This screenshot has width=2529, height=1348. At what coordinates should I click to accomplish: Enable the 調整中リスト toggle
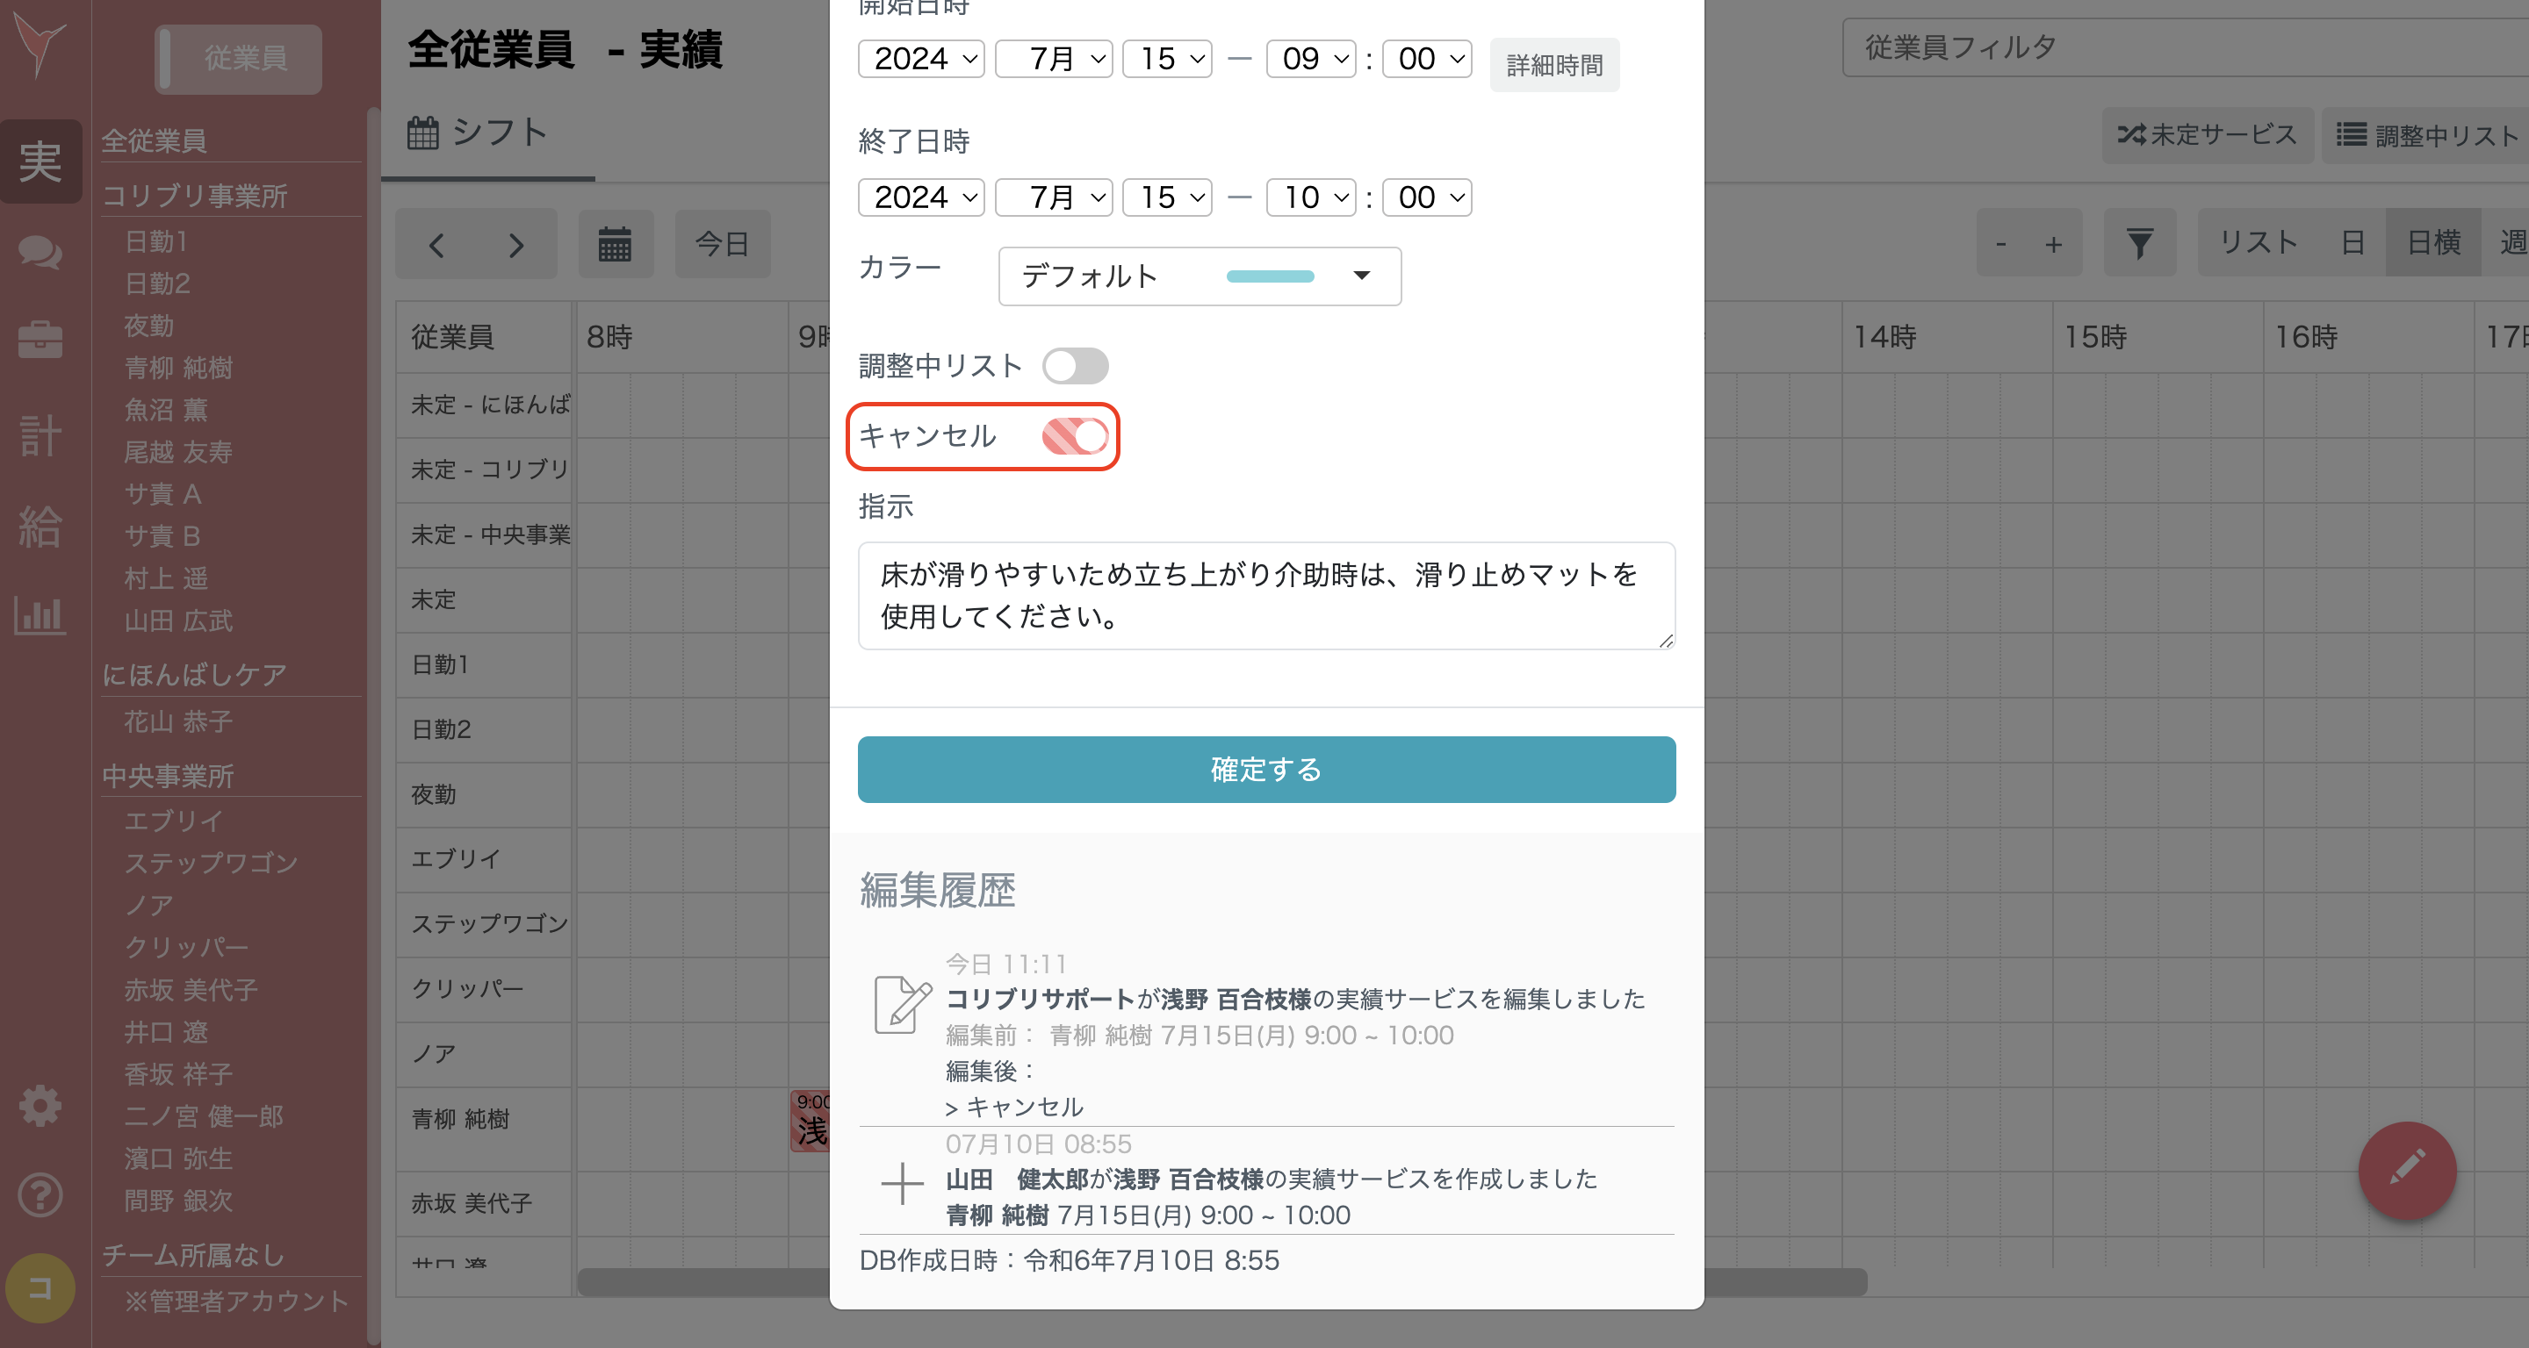coord(1076,366)
